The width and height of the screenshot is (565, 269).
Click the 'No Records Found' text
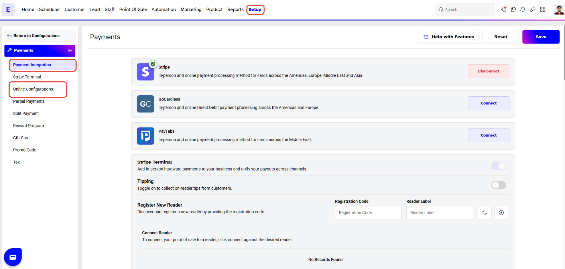325,259
